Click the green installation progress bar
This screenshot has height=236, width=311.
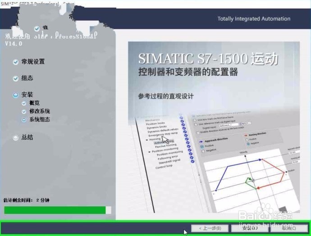pos(58,210)
